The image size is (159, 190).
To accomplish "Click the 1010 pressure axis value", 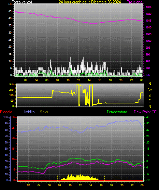I will point(148,27).
